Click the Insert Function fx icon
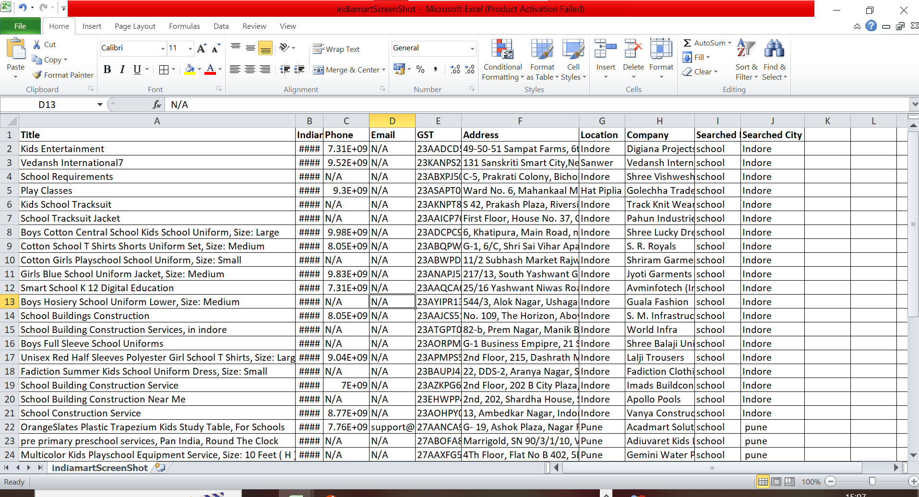Viewport: 919px width, 497px height. 156,105
